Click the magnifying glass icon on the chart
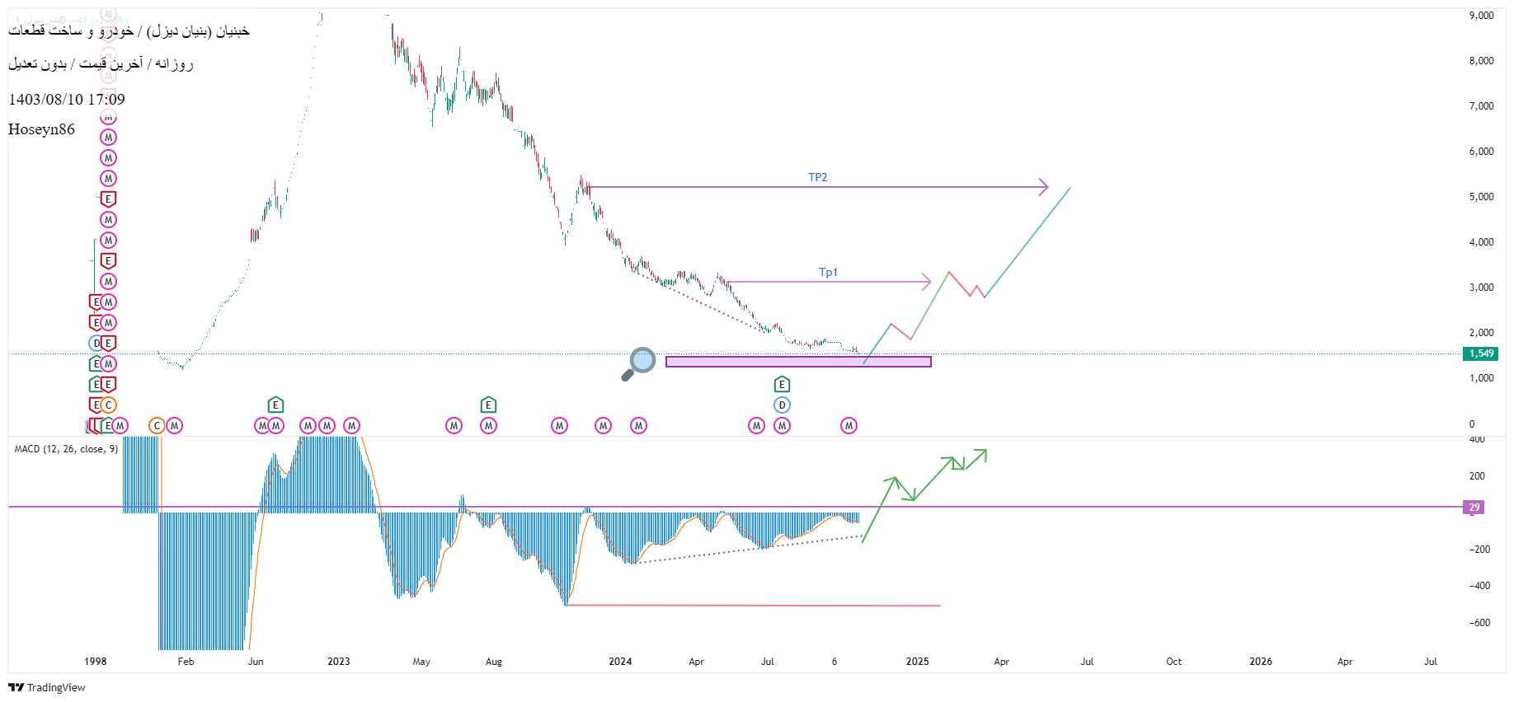 638,363
